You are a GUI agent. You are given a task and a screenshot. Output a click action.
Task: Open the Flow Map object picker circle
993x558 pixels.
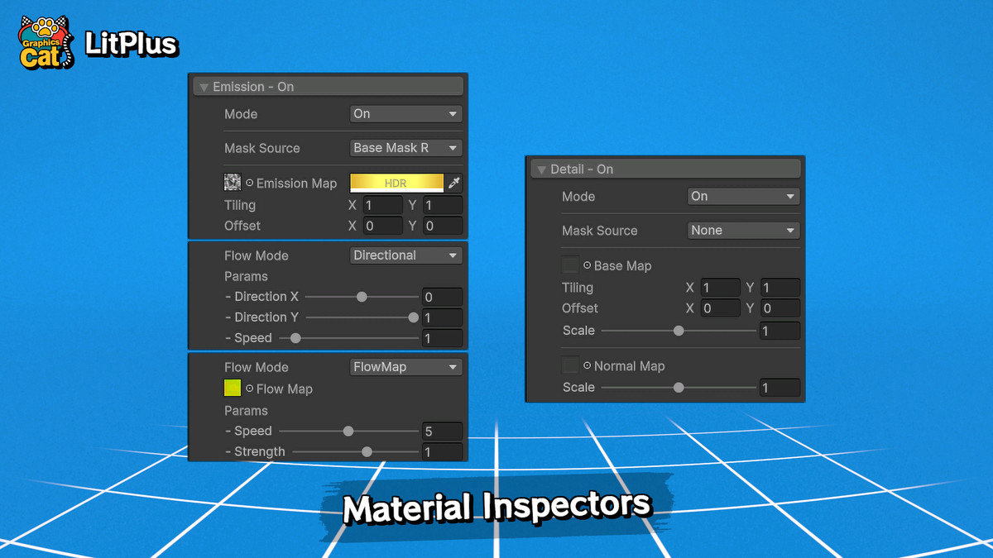coord(250,389)
